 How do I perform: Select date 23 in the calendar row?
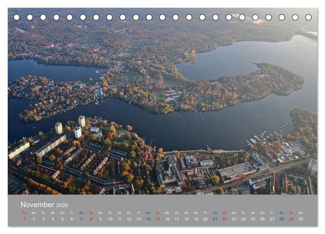pyautogui.click(x=234, y=219)
